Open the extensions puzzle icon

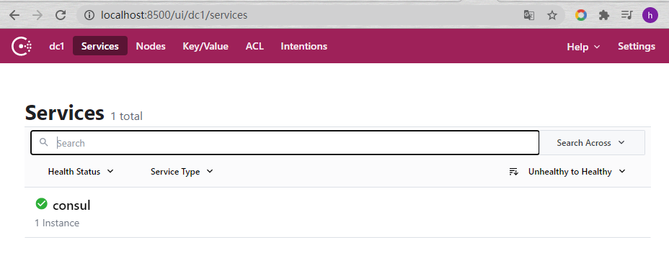603,15
